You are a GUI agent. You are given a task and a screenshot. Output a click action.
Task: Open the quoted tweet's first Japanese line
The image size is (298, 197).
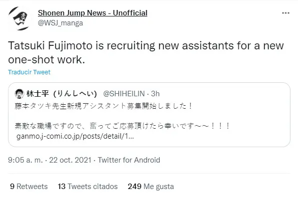(104, 106)
